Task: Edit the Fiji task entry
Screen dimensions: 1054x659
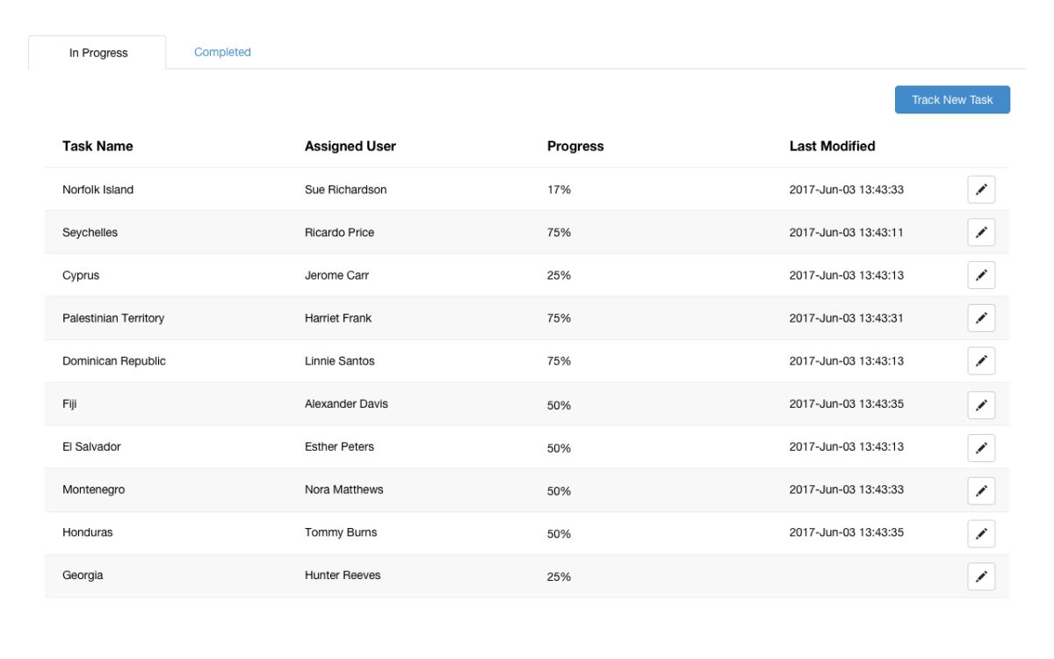Action: click(981, 404)
